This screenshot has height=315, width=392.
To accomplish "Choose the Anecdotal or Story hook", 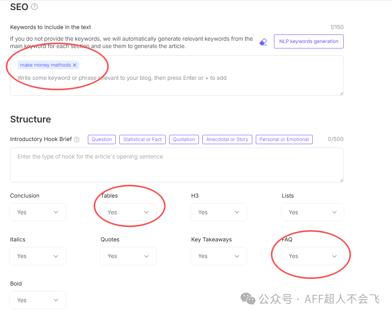I will (227, 139).
